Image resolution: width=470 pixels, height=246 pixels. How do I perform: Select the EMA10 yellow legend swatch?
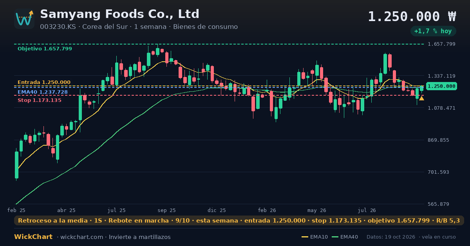(x=305, y=237)
